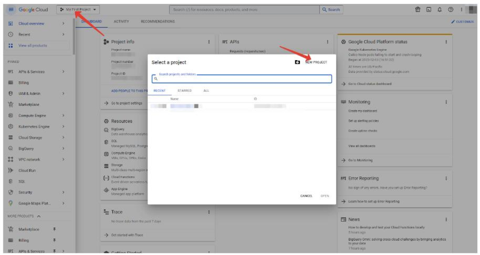Collapse the MORE PRODUCTS section
The height and width of the screenshot is (255, 480).
[39, 216]
